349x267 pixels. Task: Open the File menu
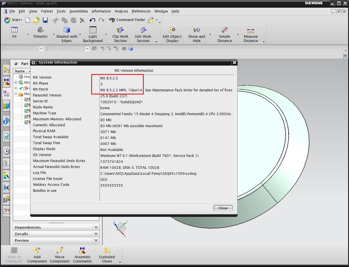pos(12,11)
